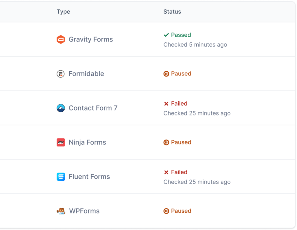Click the Fluent Forms blue icon
The height and width of the screenshot is (230, 297).
pyautogui.click(x=61, y=176)
